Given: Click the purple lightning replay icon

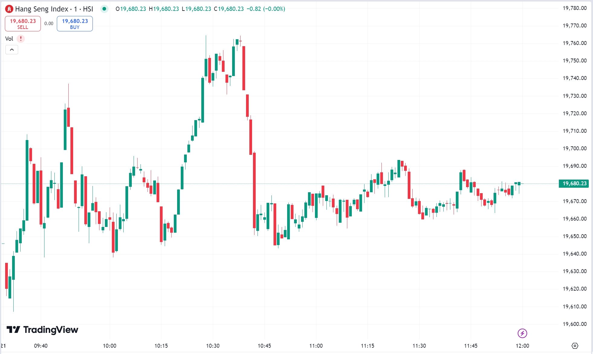Looking at the screenshot, I should (522, 333).
